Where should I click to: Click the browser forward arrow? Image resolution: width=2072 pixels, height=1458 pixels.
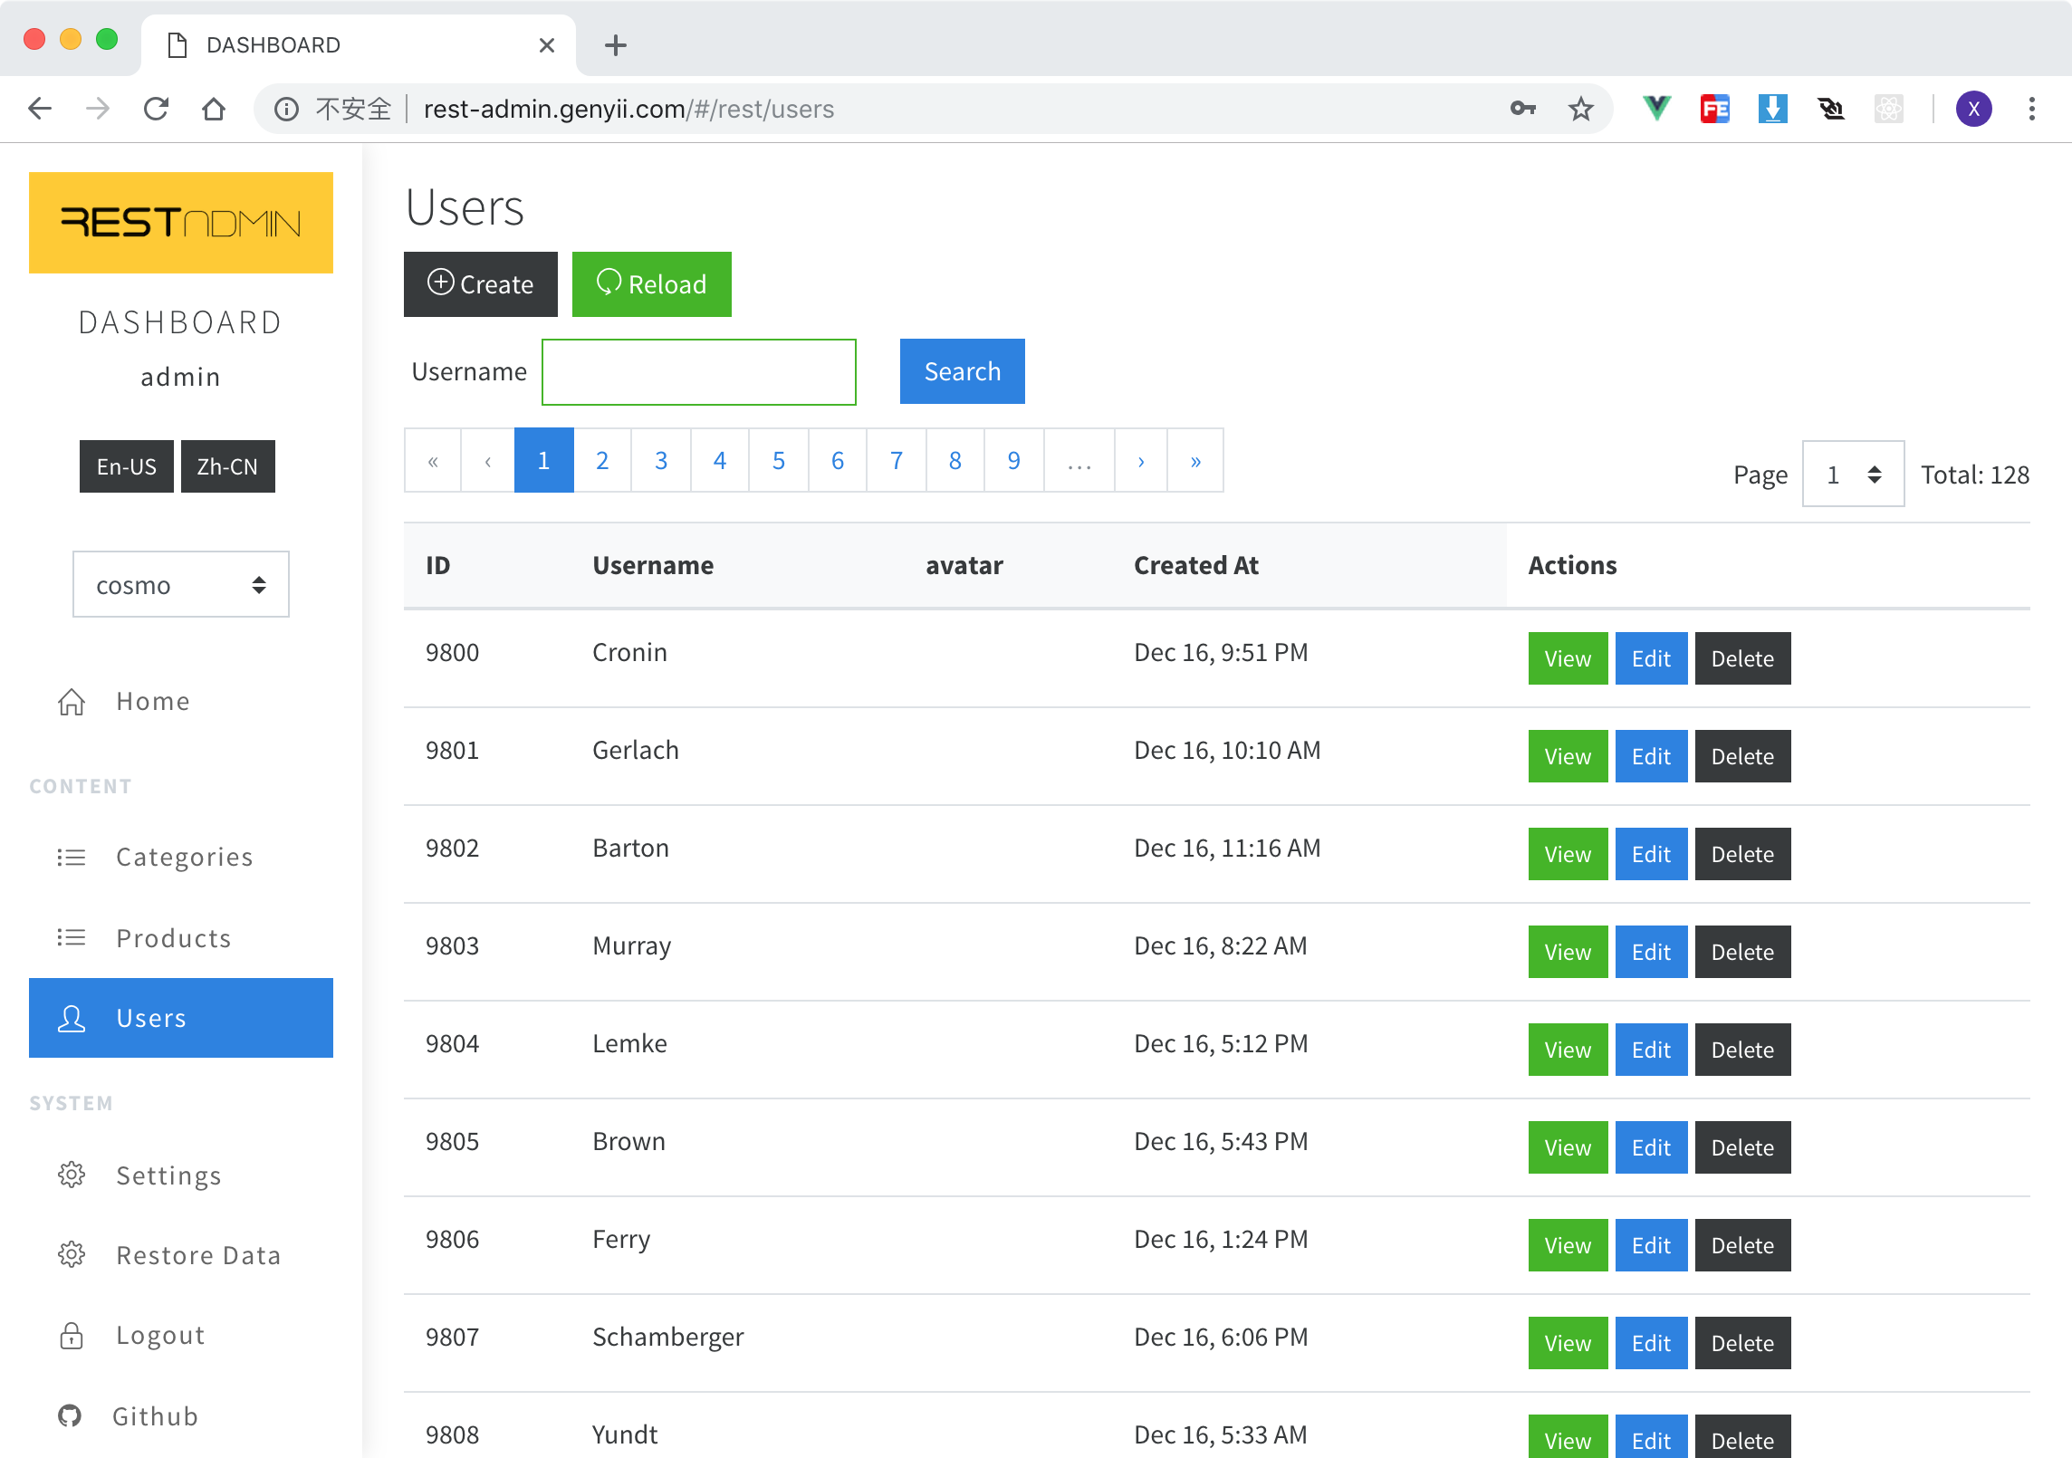pos(98,109)
